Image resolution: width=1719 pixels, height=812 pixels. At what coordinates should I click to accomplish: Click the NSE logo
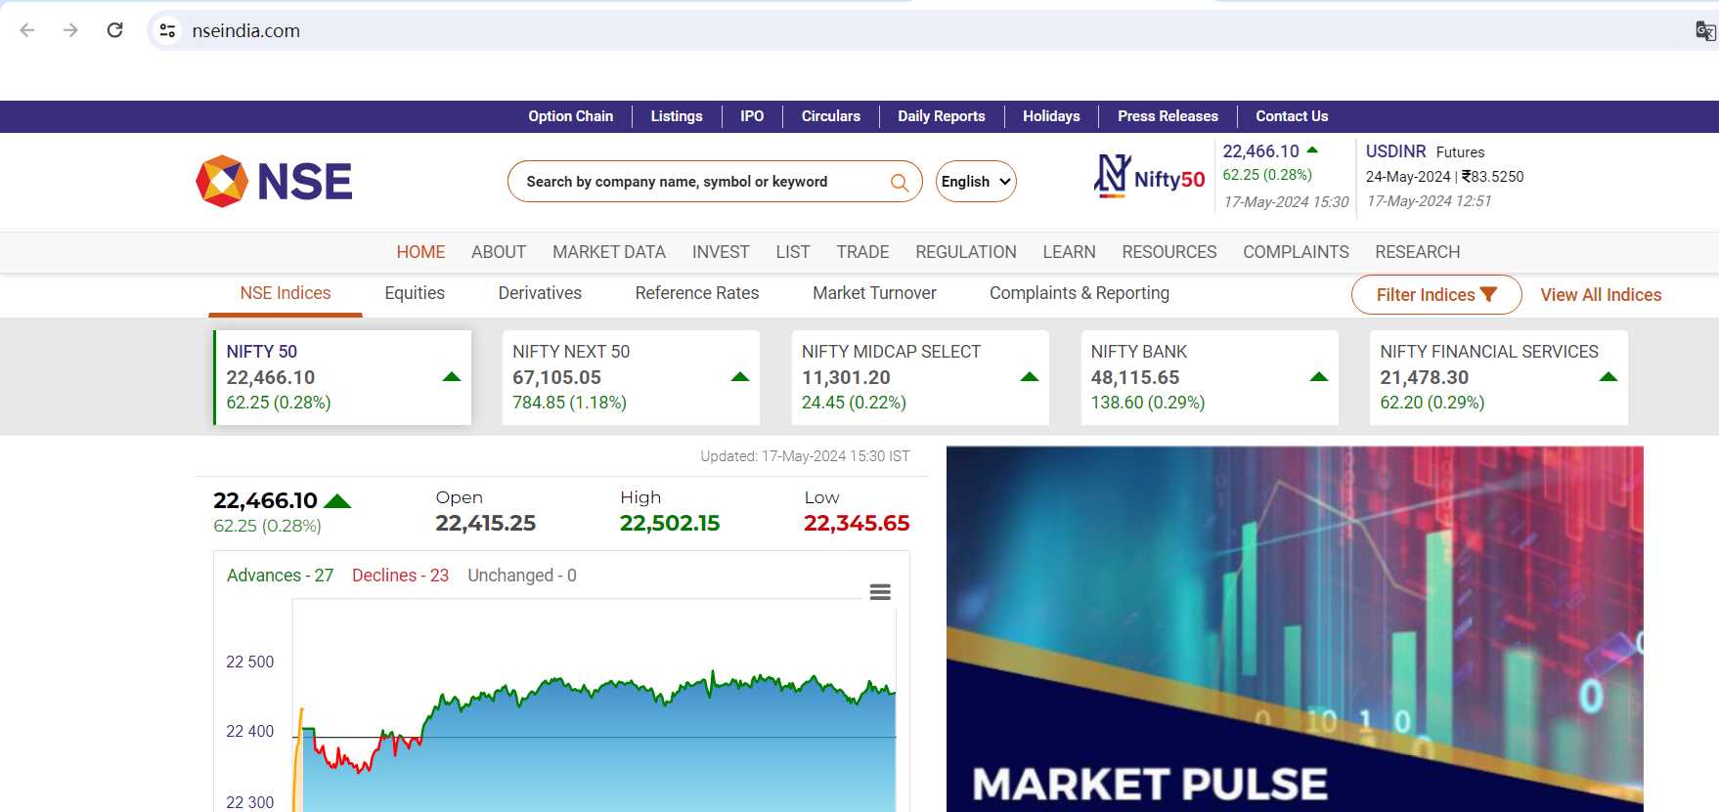274,182
